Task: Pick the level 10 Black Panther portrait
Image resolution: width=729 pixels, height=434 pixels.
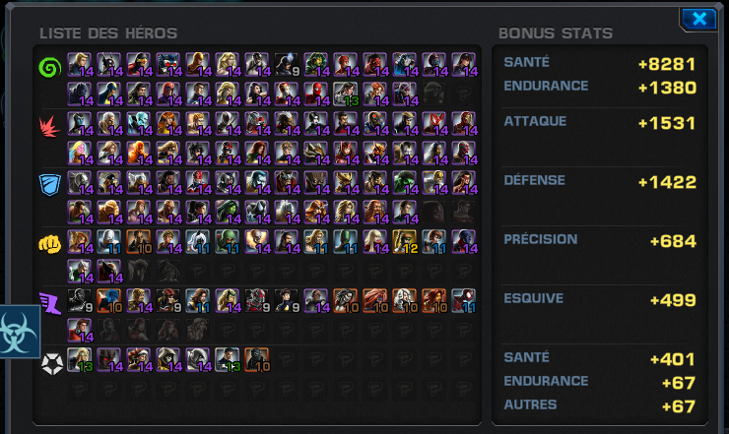Action: click(x=257, y=360)
